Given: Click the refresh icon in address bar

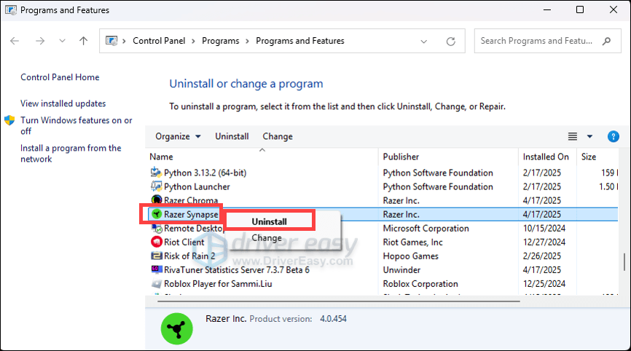Looking at the screenshot, I should [x=451, y=41].
